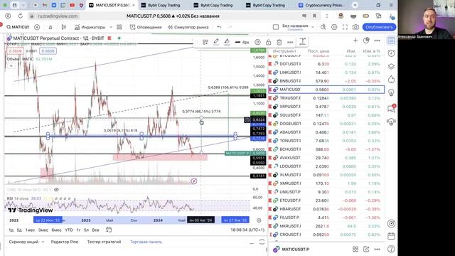This screenshot has width=455, height=256.
Task: Open the Оповещения alerts button
Action: tap(146, 27)
